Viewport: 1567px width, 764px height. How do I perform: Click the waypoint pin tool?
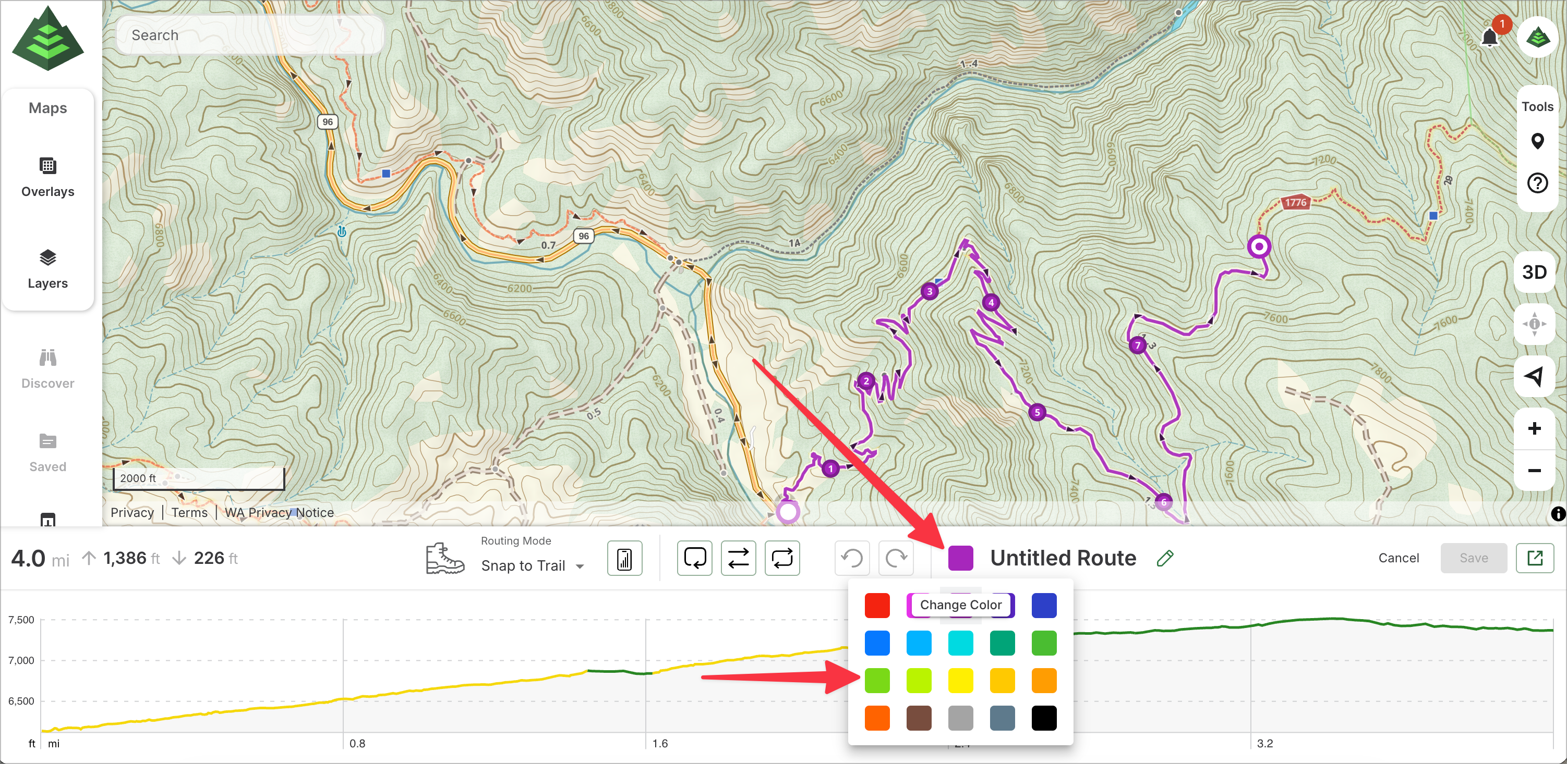pyautogui.click(x=1537, y=141)
